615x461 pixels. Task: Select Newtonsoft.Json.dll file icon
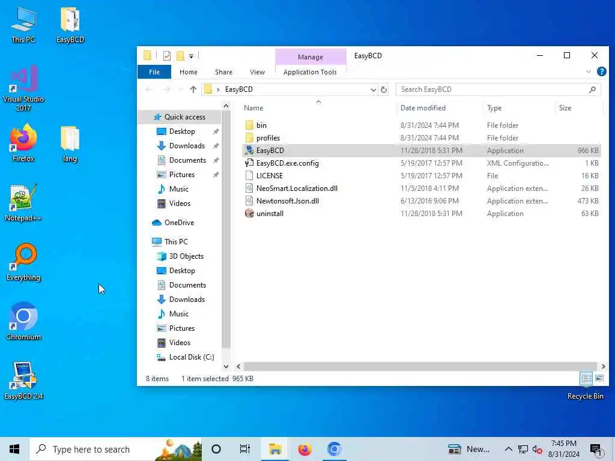coord(249,200)
